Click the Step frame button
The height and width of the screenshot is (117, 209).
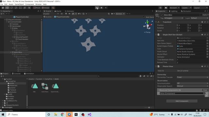click(x=106, y=8)
